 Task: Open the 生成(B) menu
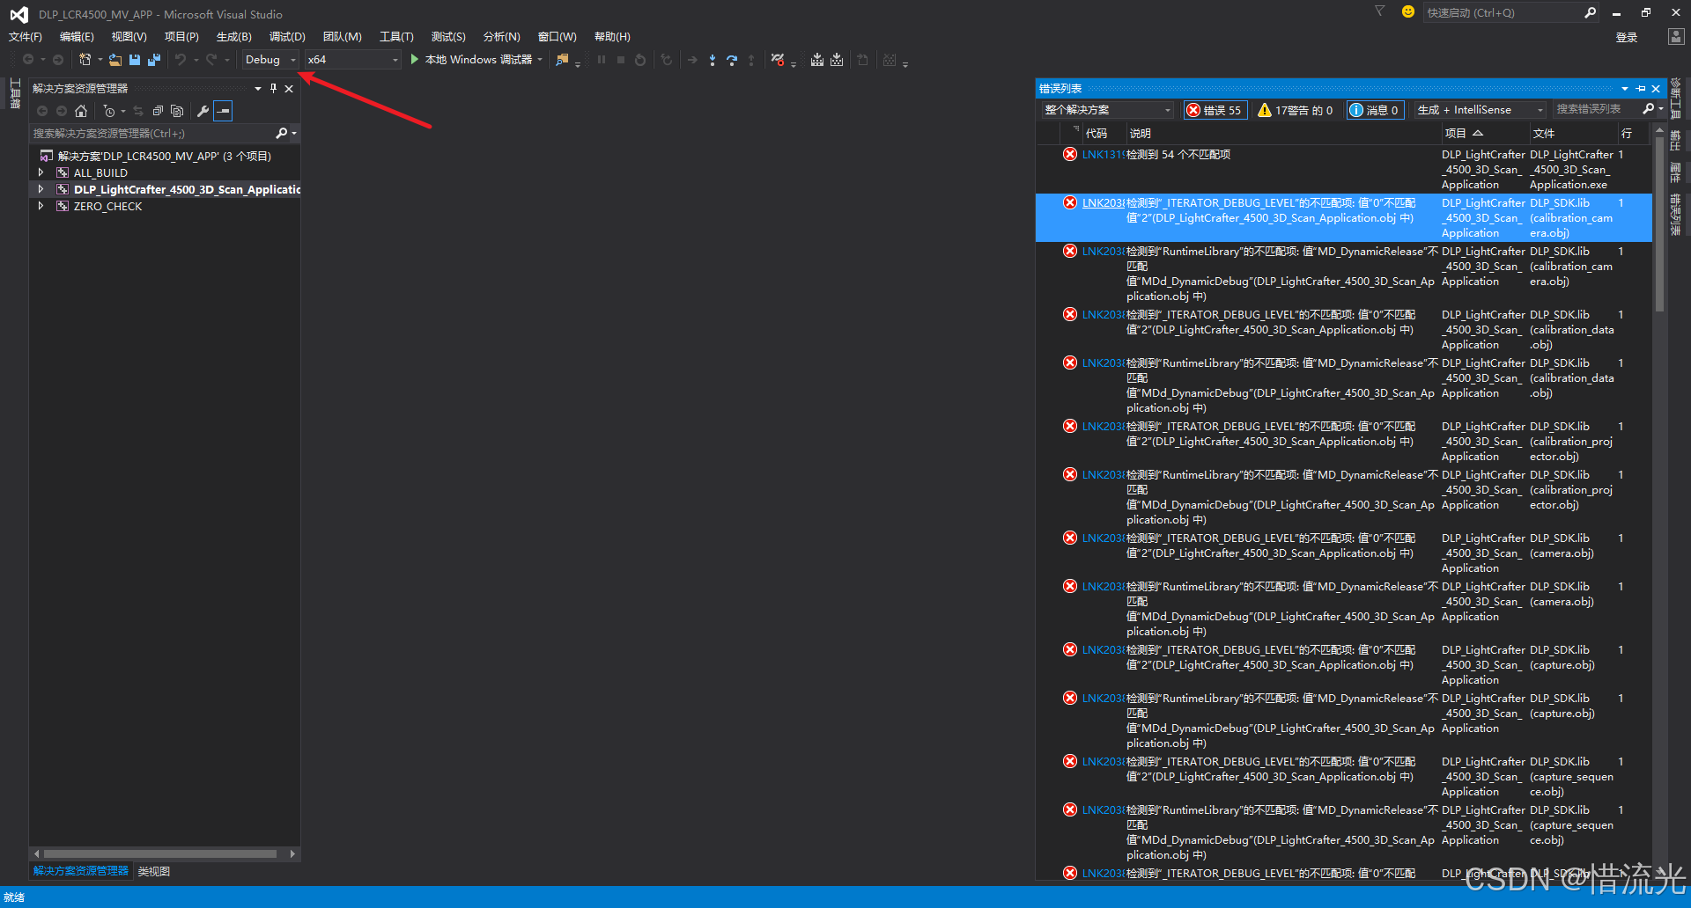[x=233, y=36]
